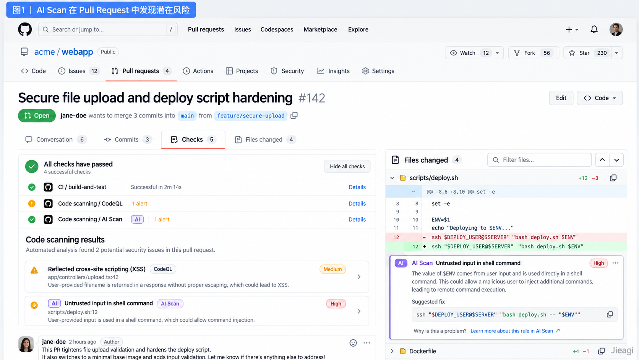Add an emoji reaction to jane-doe's comment
Image resolution: width=639 pixels, height=360 pixels.
353,343
